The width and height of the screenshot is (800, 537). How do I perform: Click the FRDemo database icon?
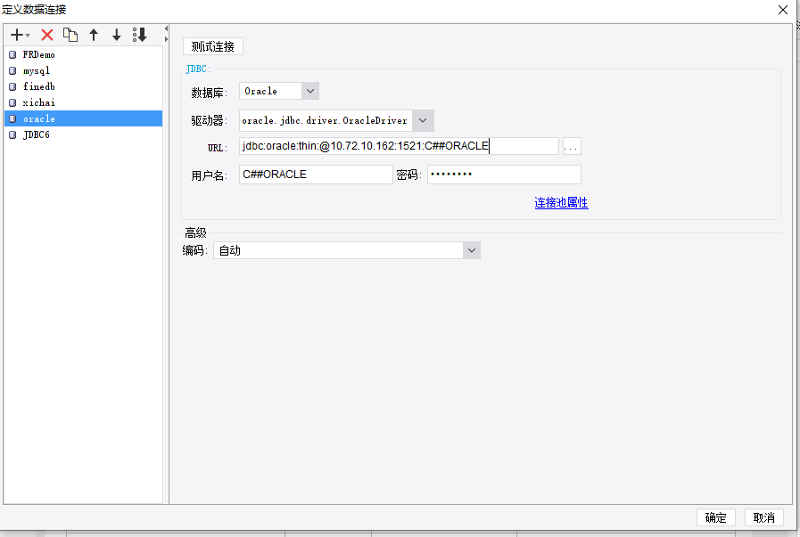tap(12, 54)
